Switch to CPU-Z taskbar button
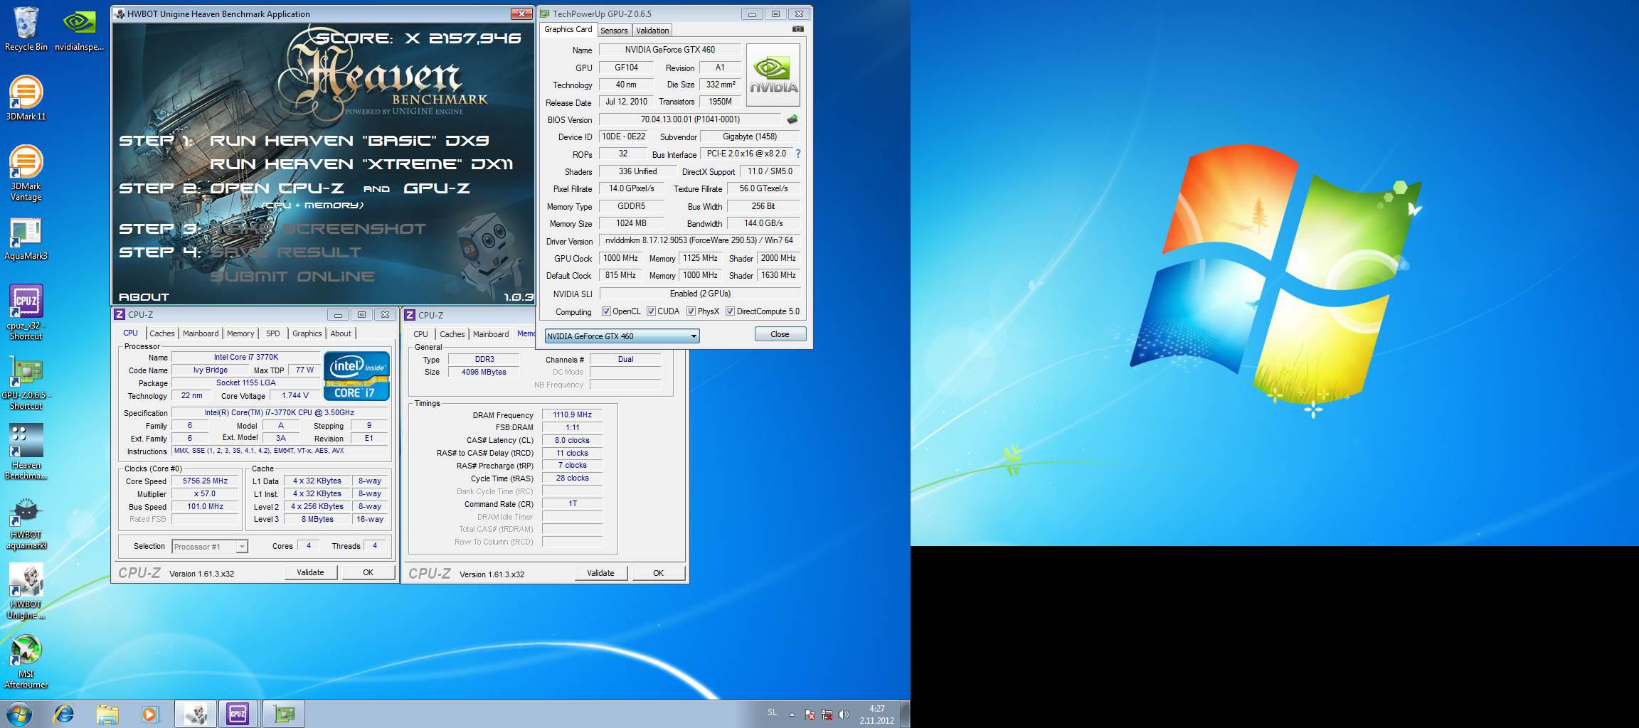The height and width of the screenshot is (728, 1639). pyautogui.click(x=238, y=714)
